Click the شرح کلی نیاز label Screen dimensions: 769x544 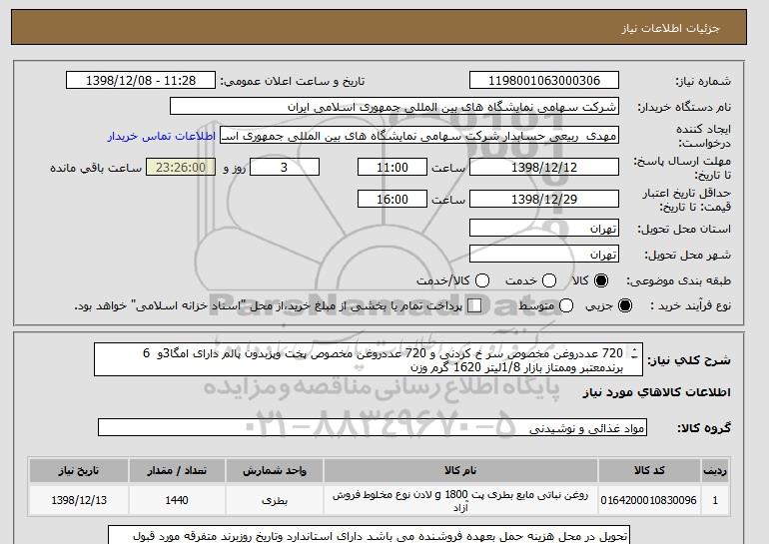(x=689, y=360)
